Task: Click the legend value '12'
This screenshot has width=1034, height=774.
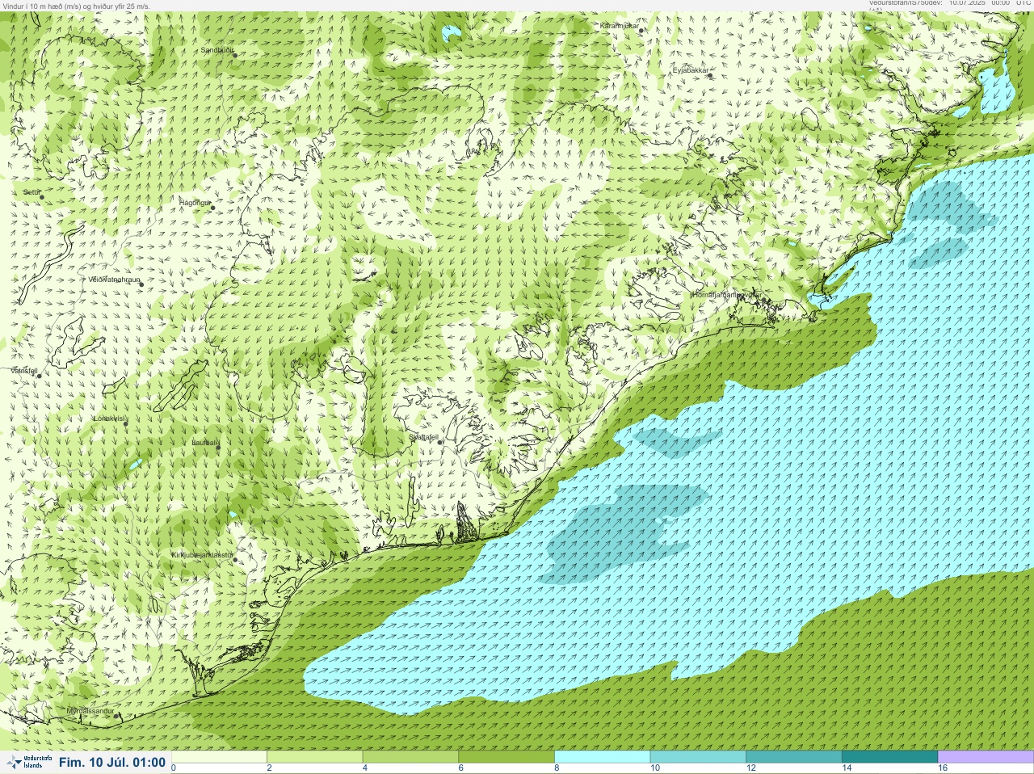Action: (x=750, y=768)
